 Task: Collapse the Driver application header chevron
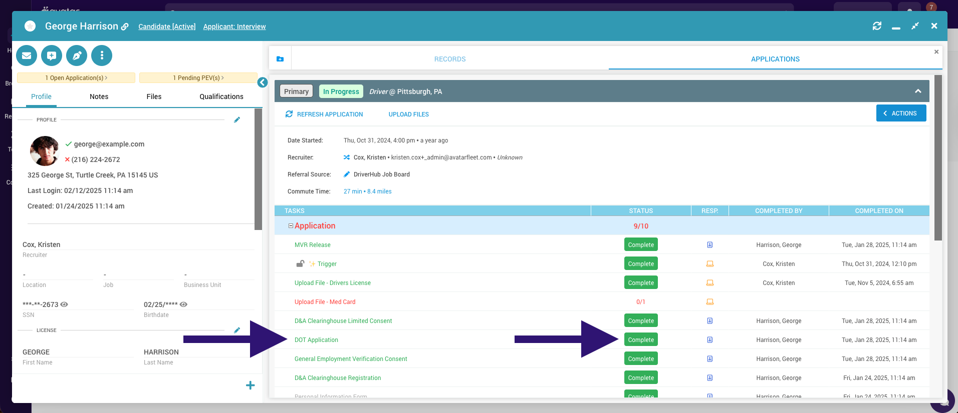(918, 91)
